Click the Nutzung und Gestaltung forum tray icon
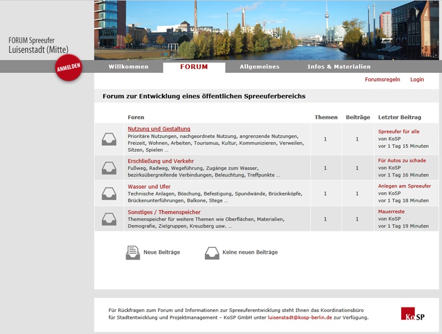The image size is (442, 334). click(110, 140)
